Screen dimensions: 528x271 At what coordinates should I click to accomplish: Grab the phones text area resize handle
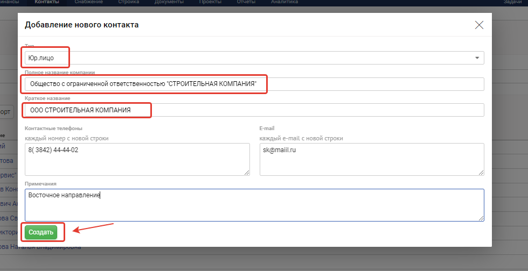(x=247, y=173)
